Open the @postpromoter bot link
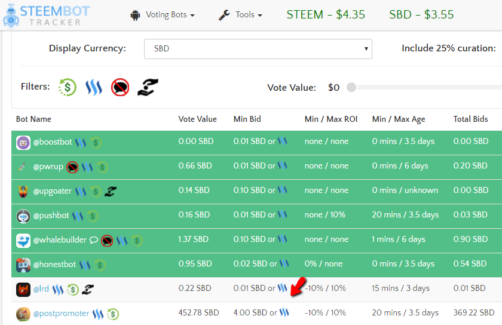Screen dimensions: 502x325 pyautogui.click(x=61, y=314)
